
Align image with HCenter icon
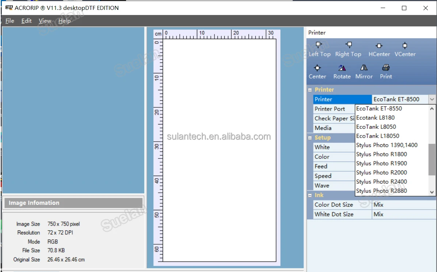coord(379,46)
